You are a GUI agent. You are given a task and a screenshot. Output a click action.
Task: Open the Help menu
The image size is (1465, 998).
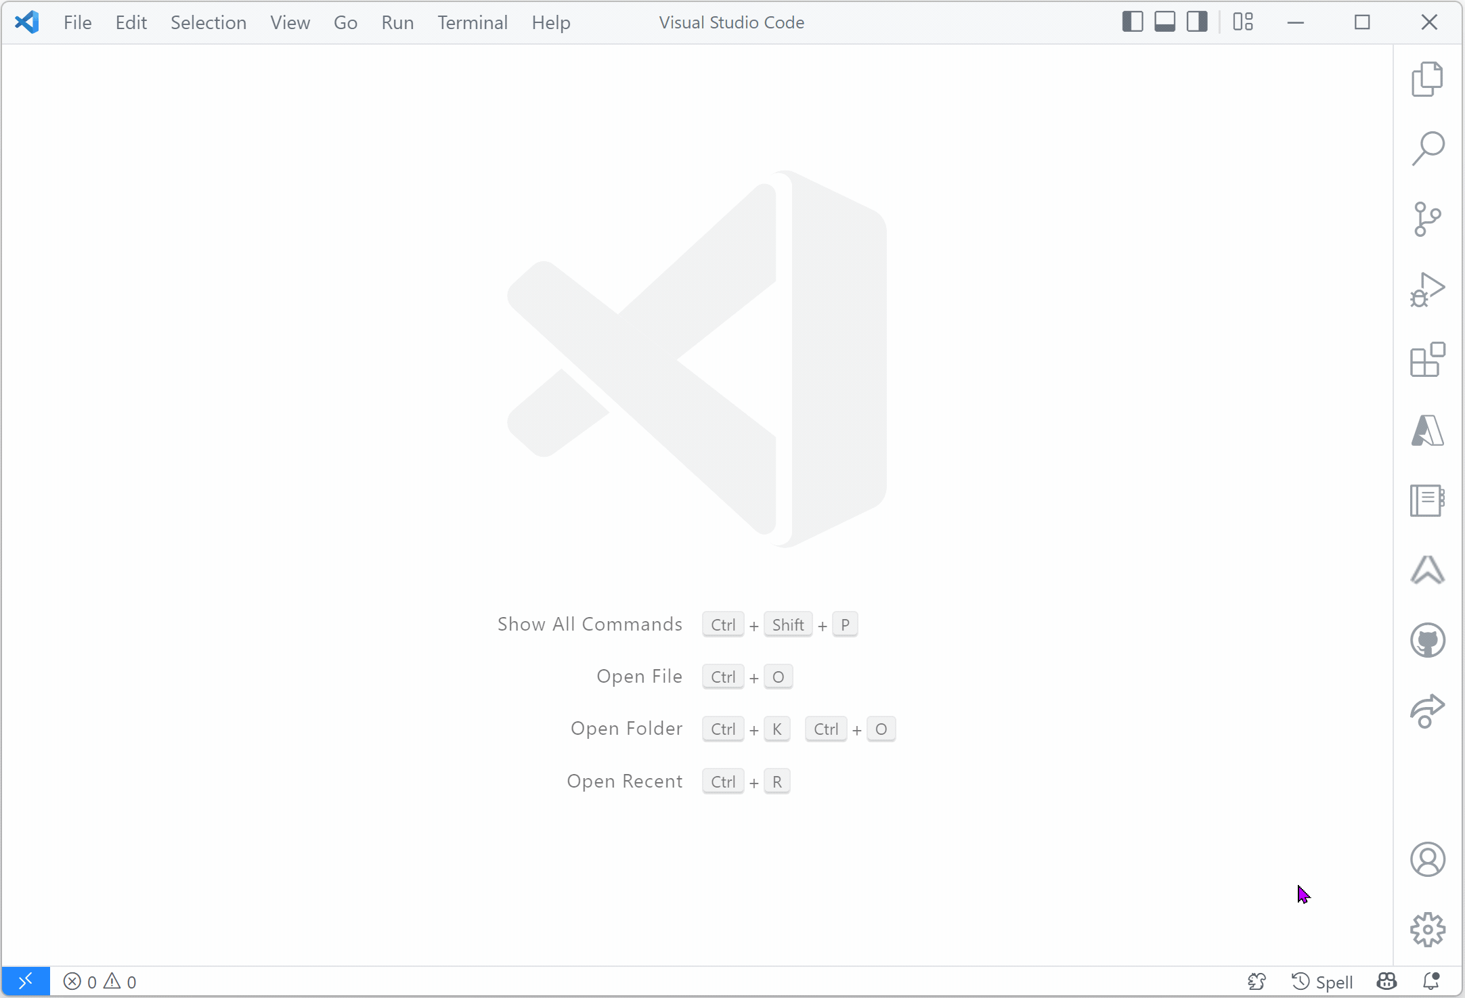550,22
